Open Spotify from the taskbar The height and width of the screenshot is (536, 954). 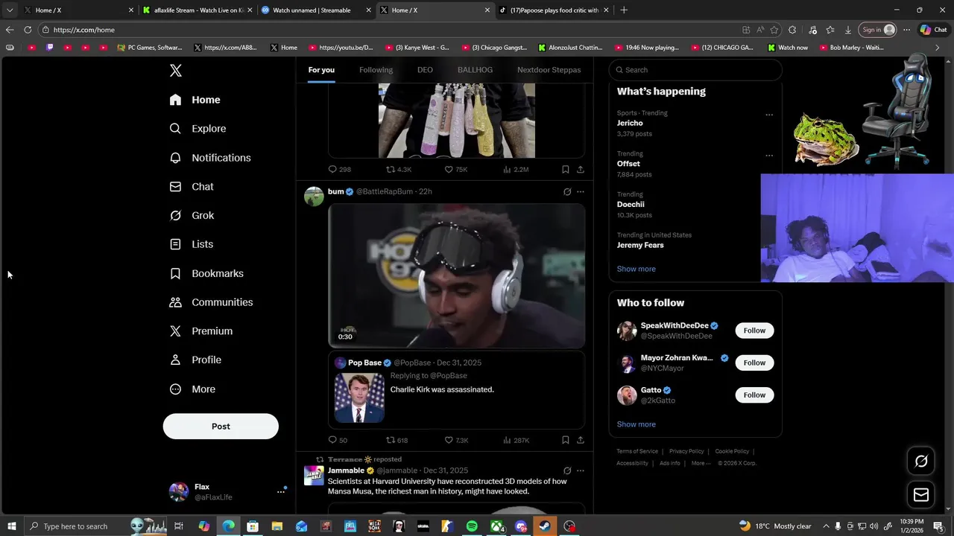(x=472, y=526)
